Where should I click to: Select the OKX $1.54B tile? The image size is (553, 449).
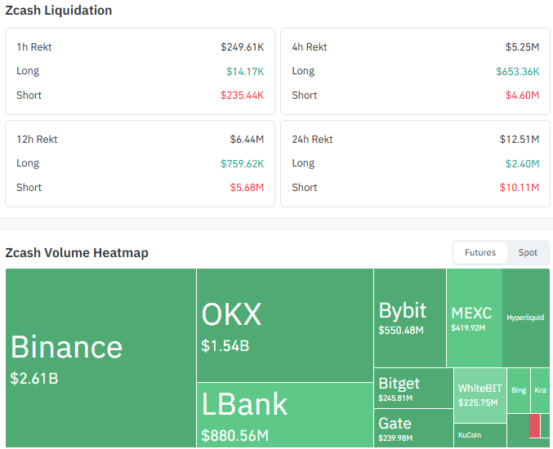[285, 325]
